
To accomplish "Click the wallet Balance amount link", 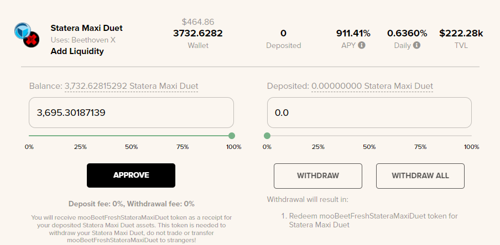I will [131, 86].
